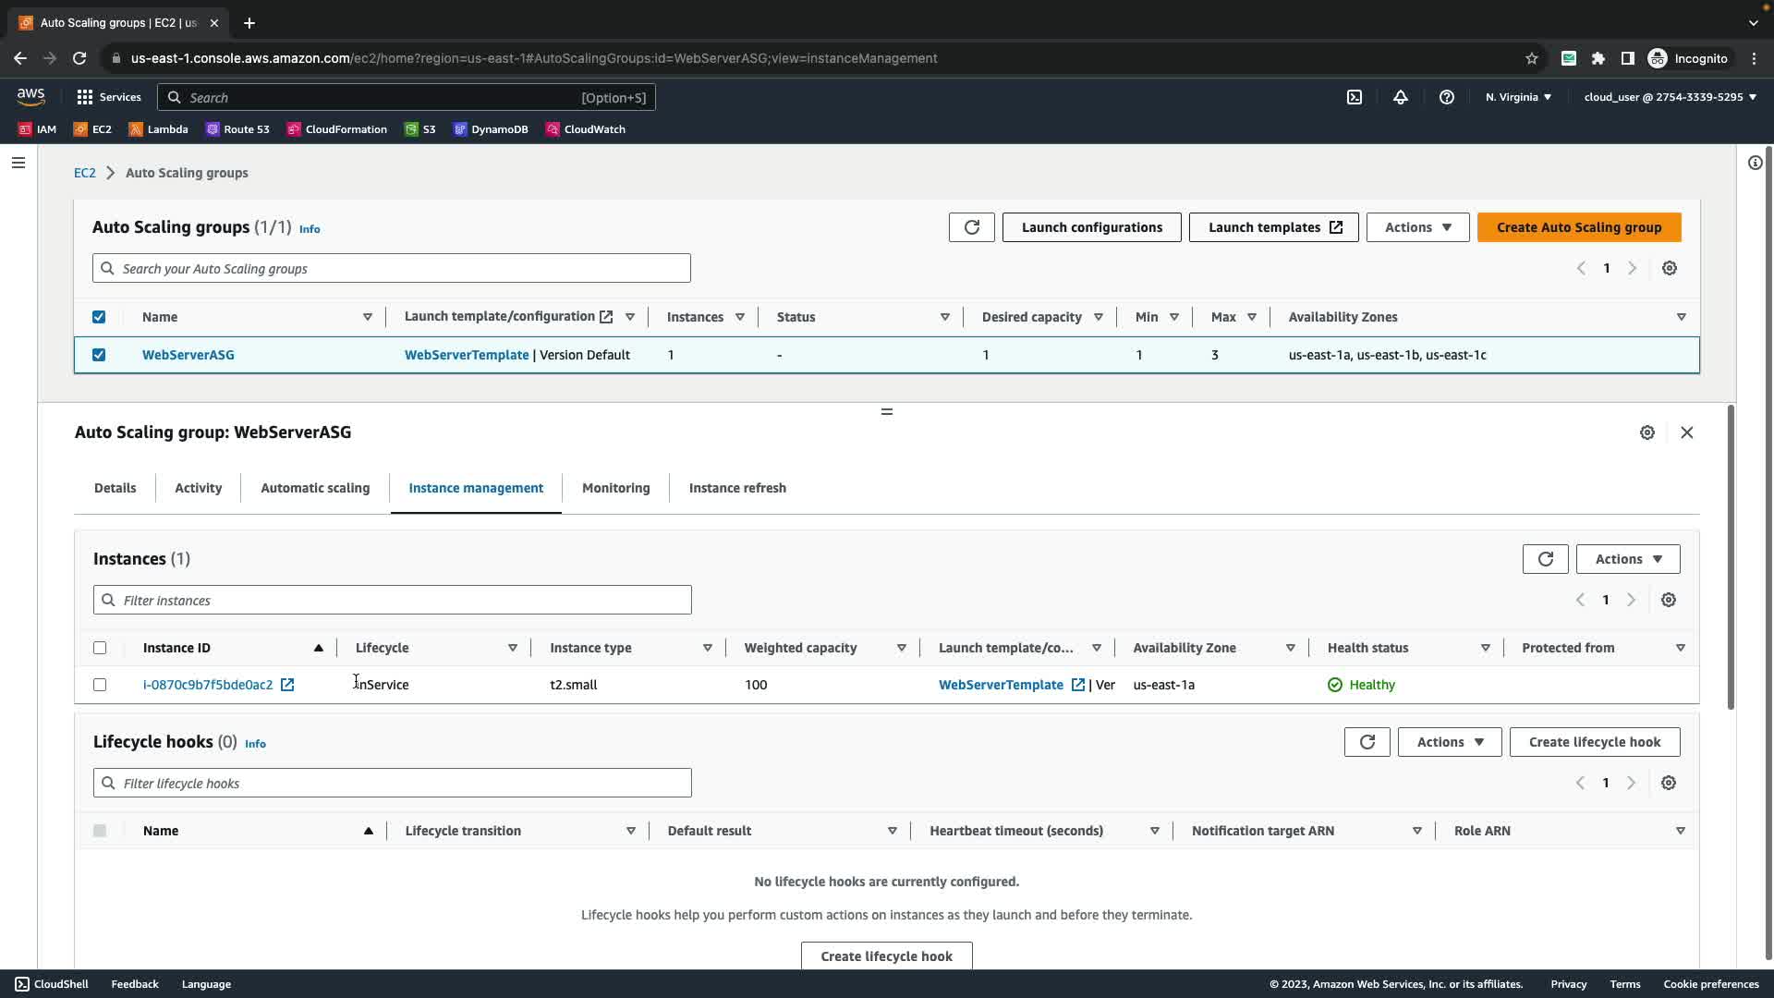Switch to the Monitoring tab
Image resolution: width=1774 pixels, height=998 pixels.
point(615,488)
